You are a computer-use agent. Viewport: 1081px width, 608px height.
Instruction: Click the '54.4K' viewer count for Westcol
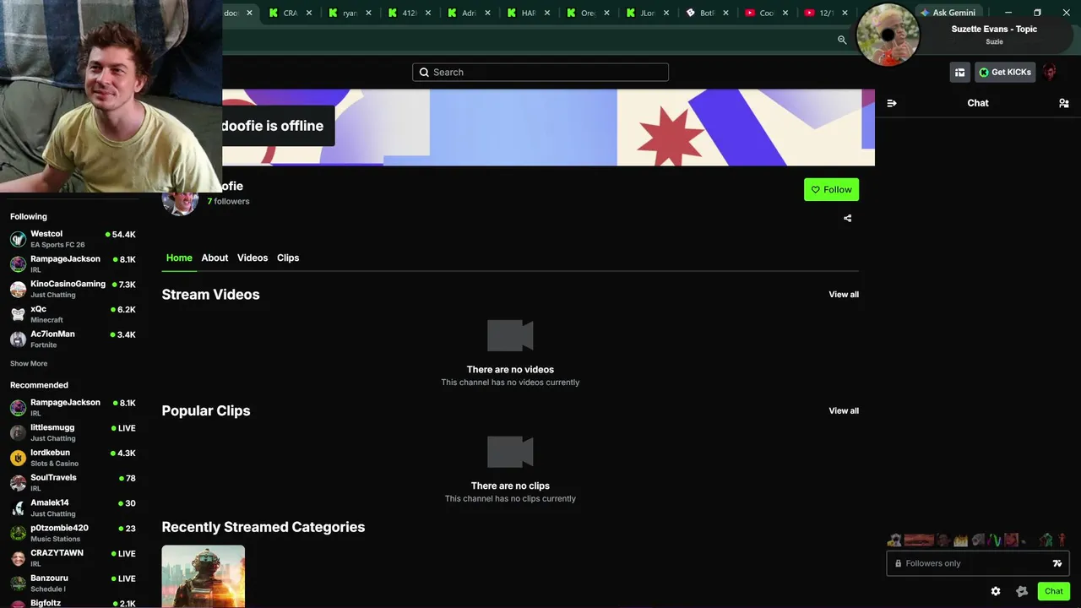click(123, 235)
